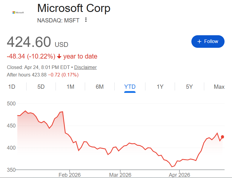Screen dimensions: 232x178
Task: Click the After hours 423.88 quote
Action: [27, 75]
